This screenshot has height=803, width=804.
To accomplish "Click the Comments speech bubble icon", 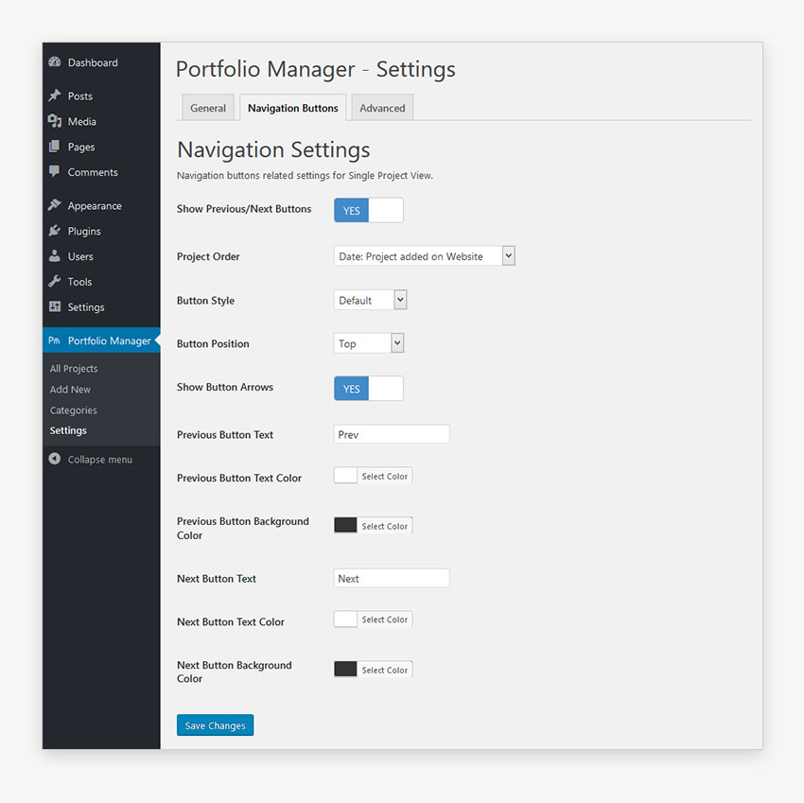I will coord(55,172).
